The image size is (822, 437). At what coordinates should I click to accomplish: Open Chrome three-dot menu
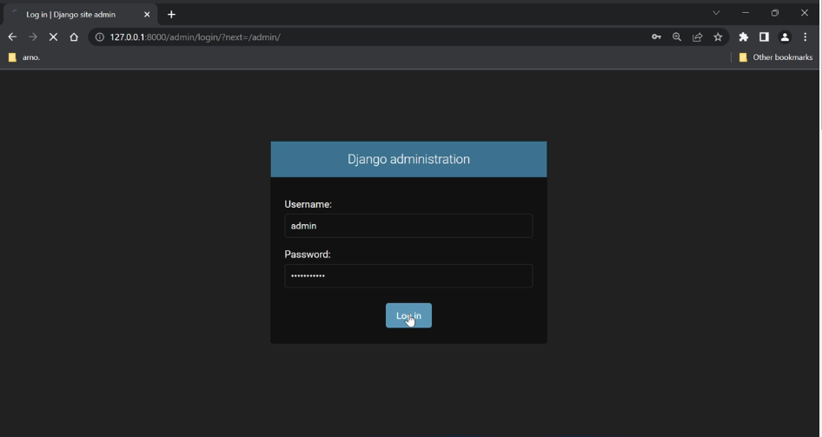coord(805,37)
